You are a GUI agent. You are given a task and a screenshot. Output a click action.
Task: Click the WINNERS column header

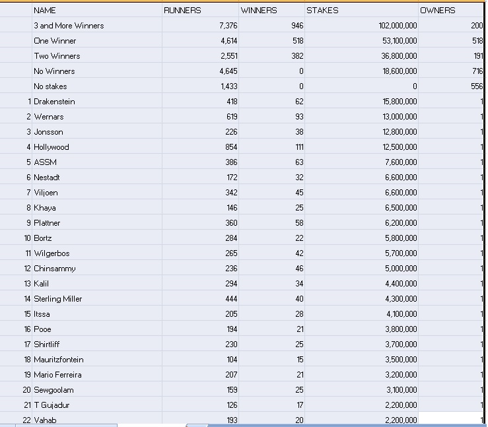tap(259, 11)
